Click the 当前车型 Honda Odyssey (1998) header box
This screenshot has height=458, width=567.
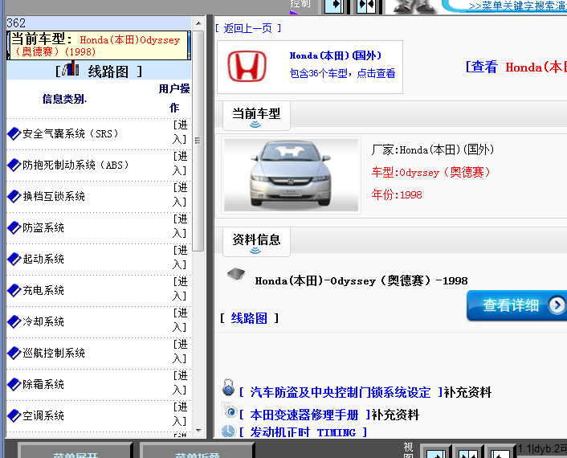(x=98, y=45)
